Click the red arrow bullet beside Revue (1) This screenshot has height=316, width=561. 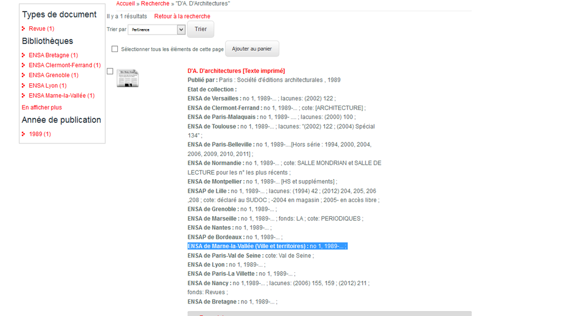point(23,28)
